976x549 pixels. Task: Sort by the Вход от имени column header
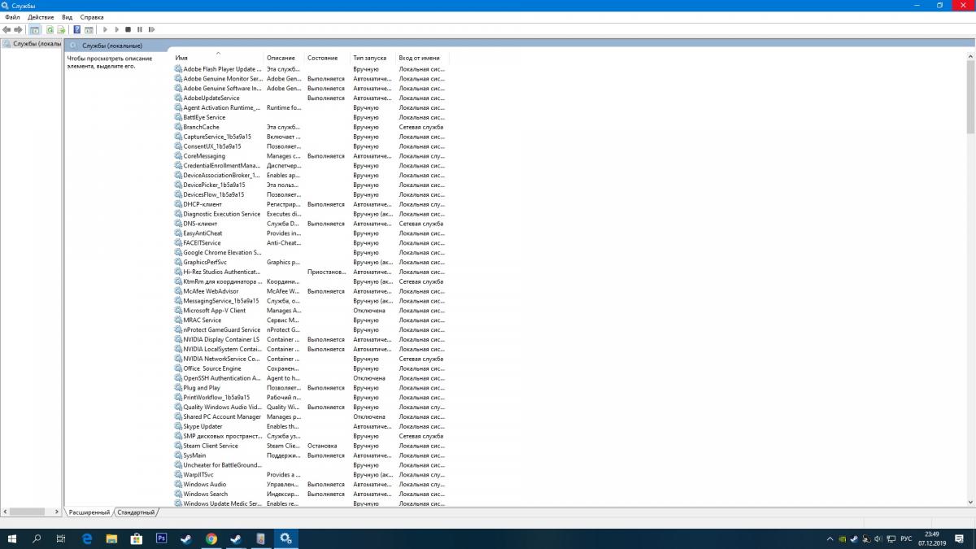coord(422,58)
